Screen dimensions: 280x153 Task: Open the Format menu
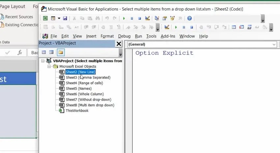point(107,36)
